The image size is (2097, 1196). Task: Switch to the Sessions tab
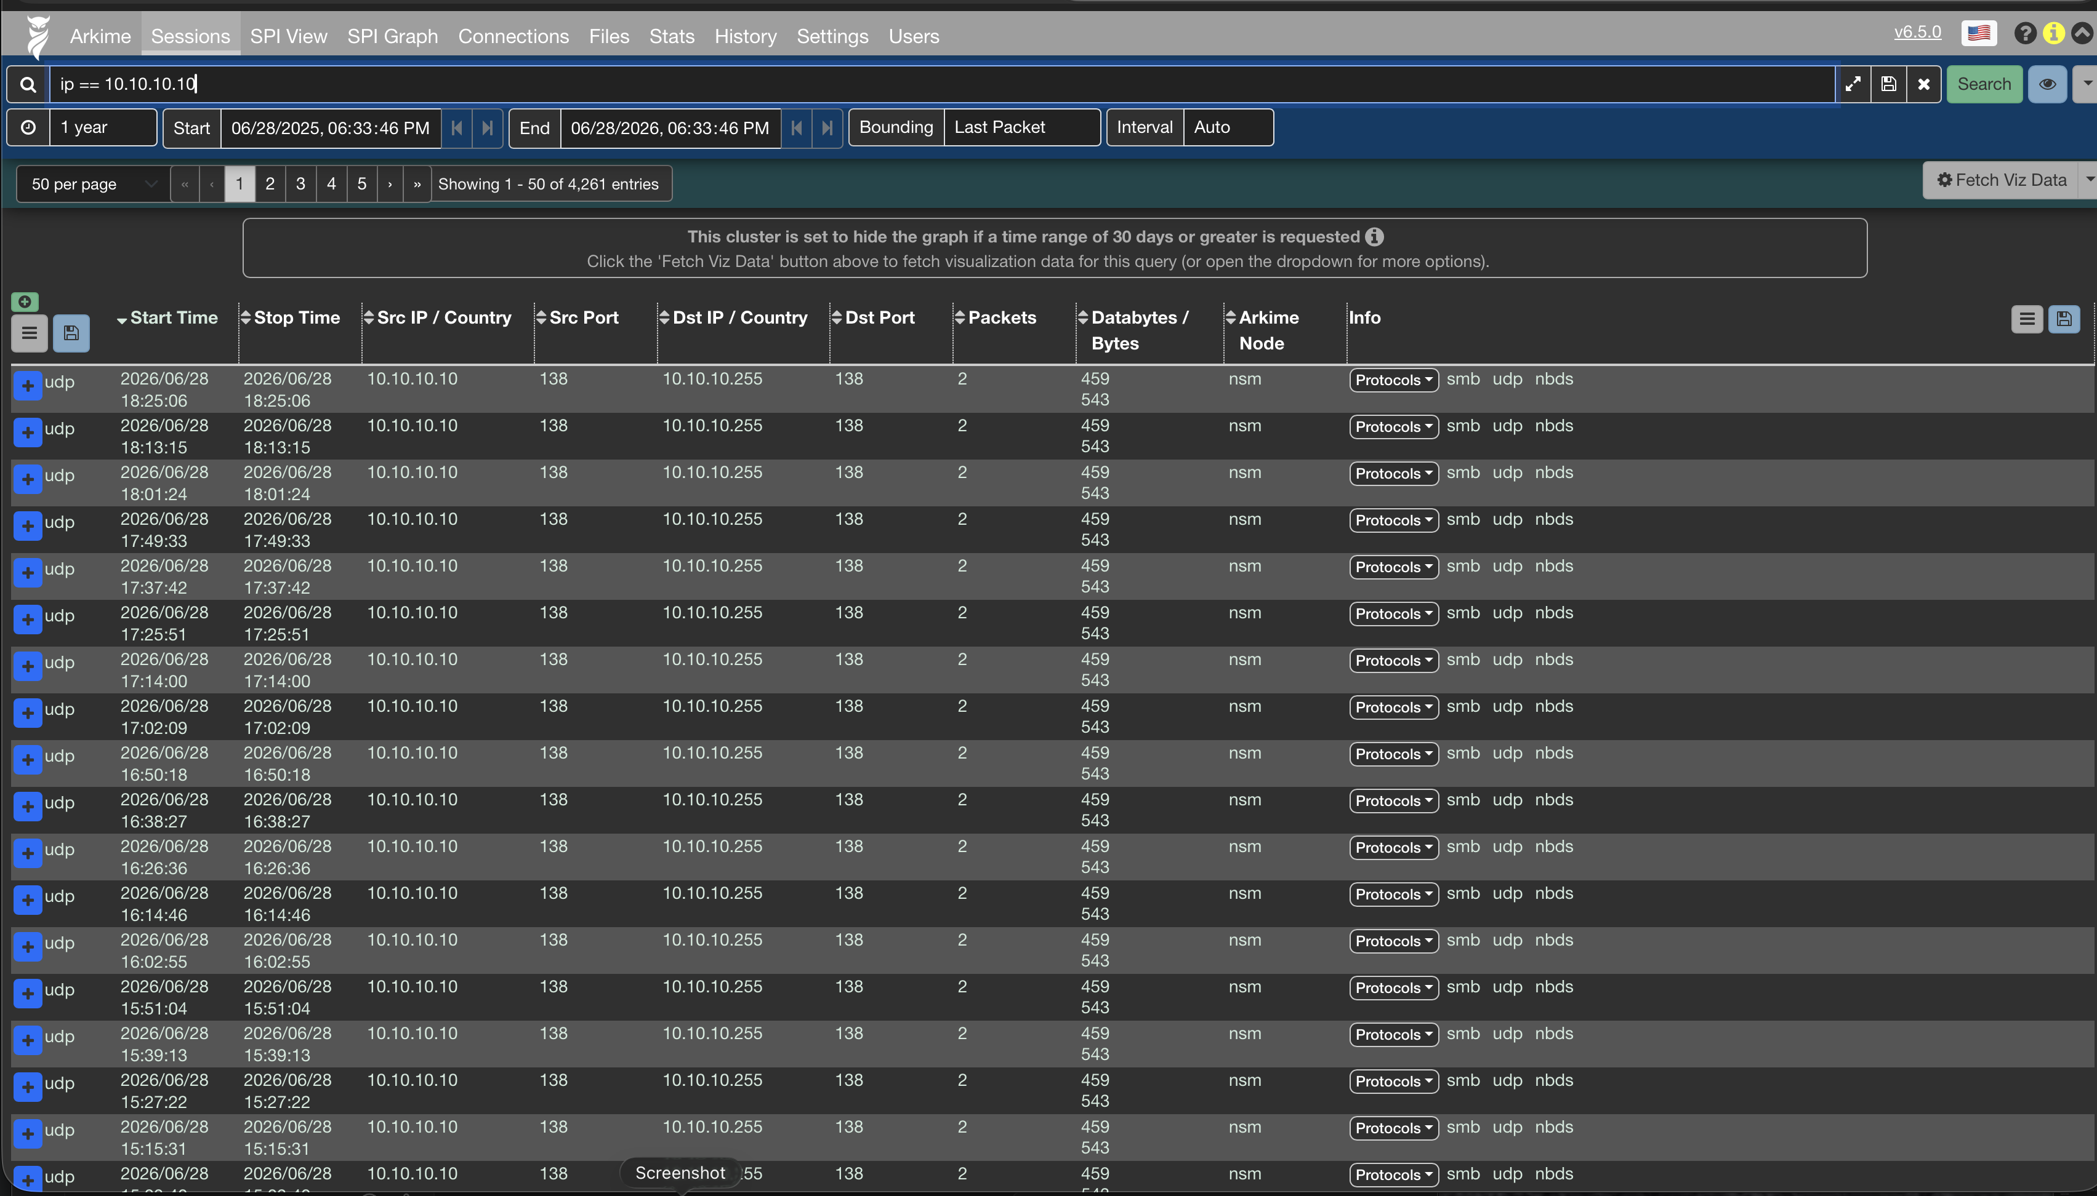coord(191,36)
